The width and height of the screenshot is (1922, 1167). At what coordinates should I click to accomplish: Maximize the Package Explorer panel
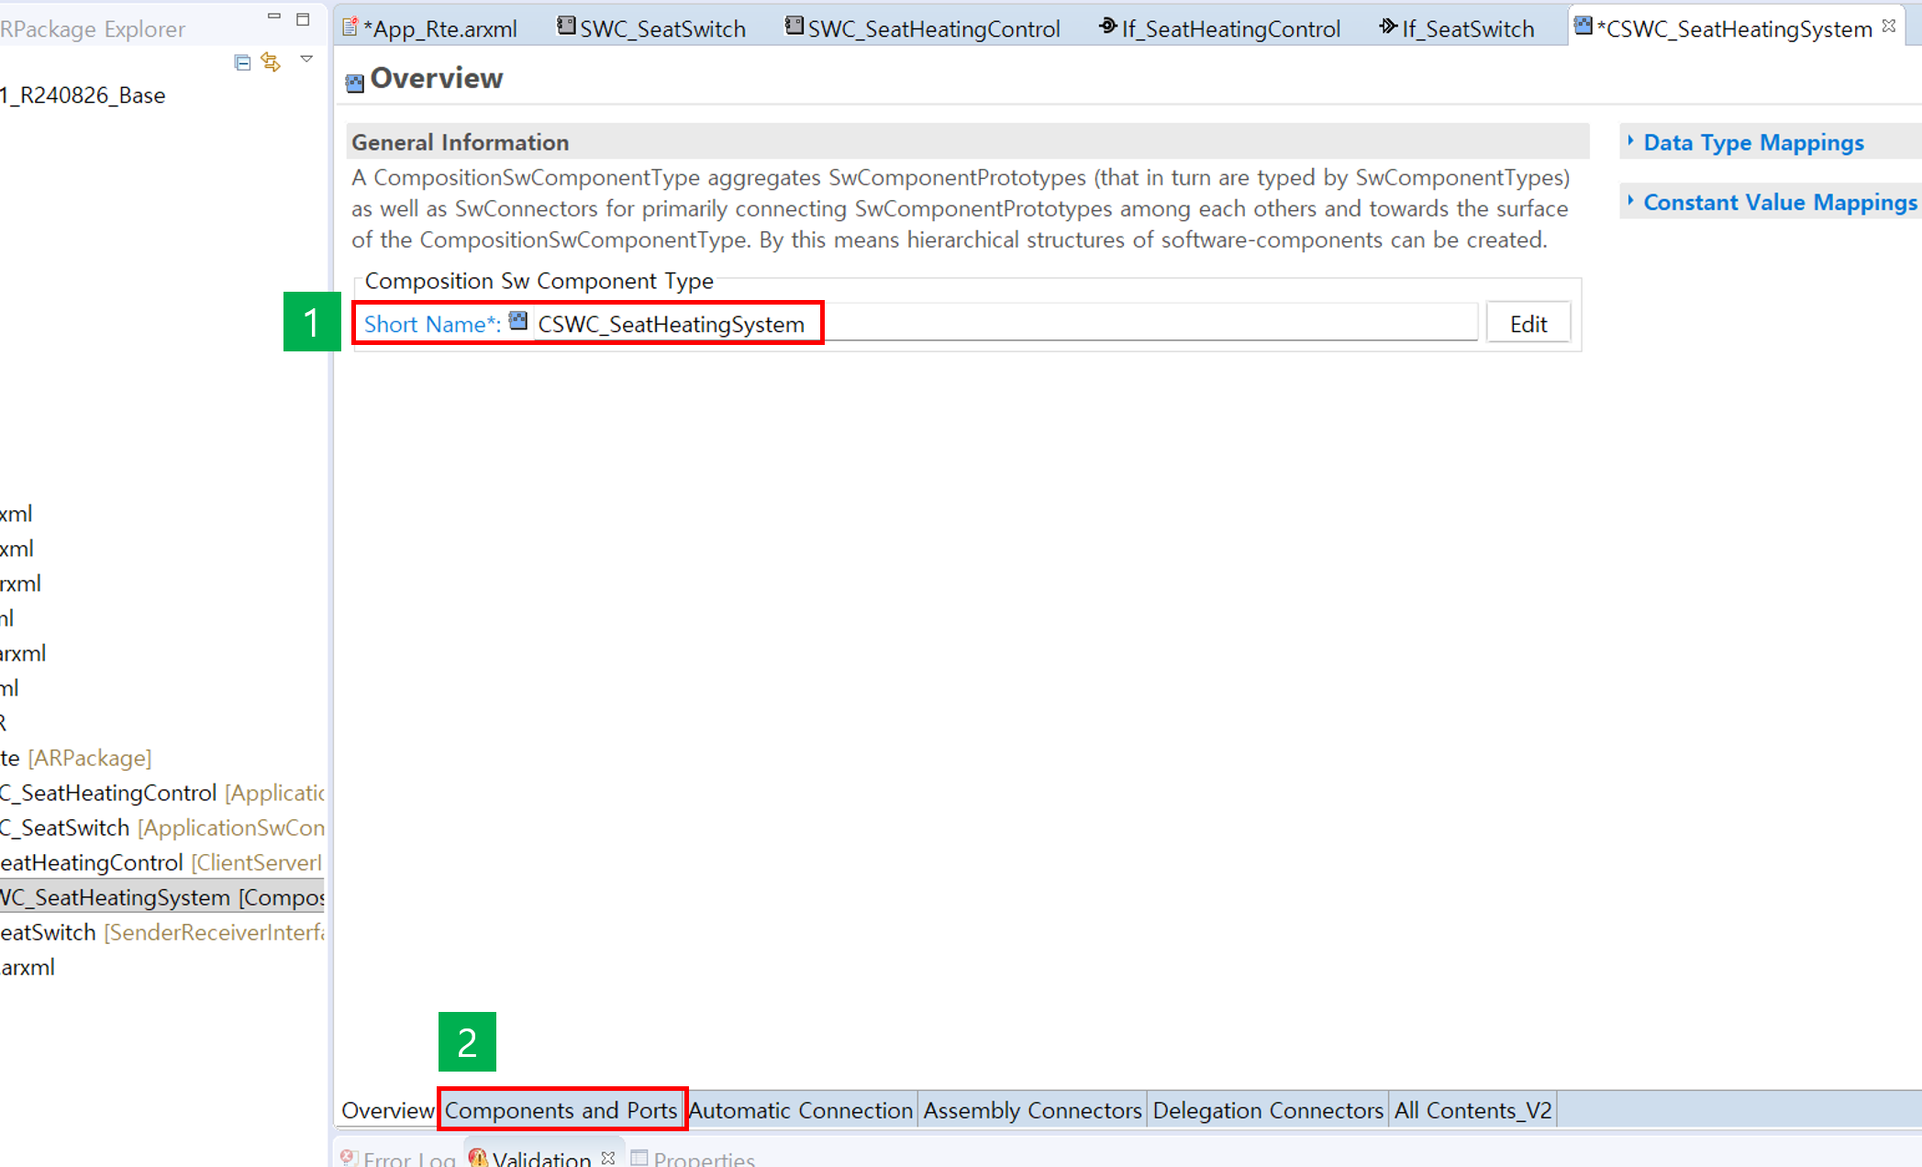pos(303,18)
